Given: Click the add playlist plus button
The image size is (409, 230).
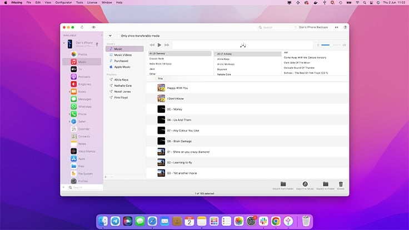Looking at the screenshot, I should [106, 177].
